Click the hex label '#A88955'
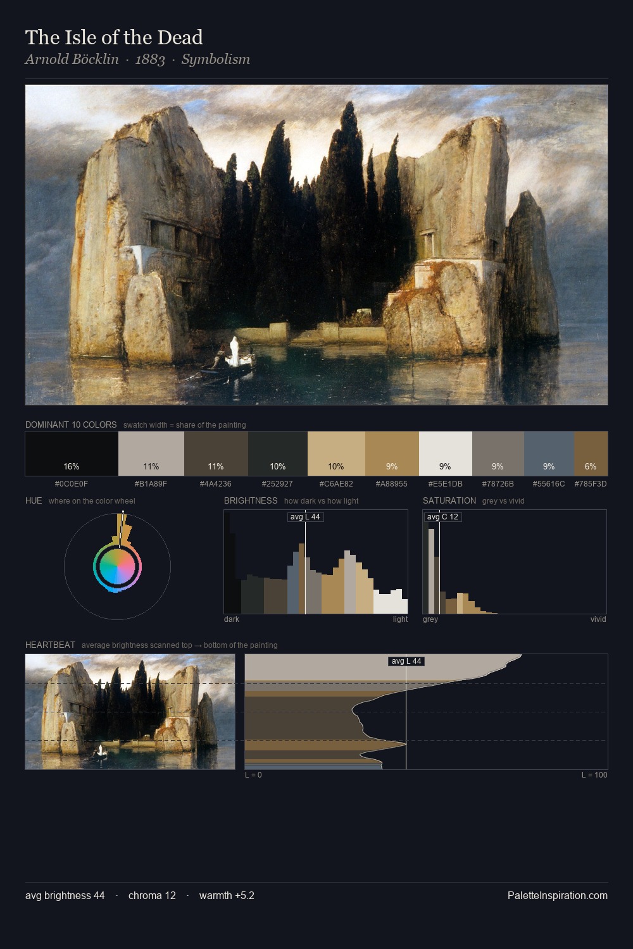 tap(392, 484)
